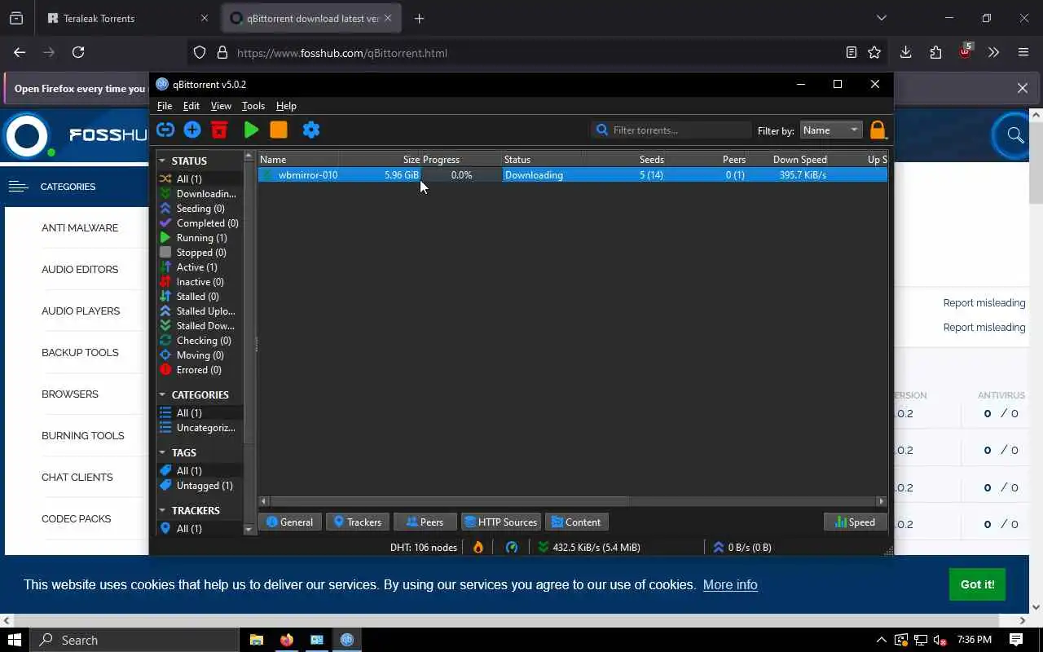Screen dimensions: 1043x652
Task: Switch to the General tab
Action: pos(289,522)
